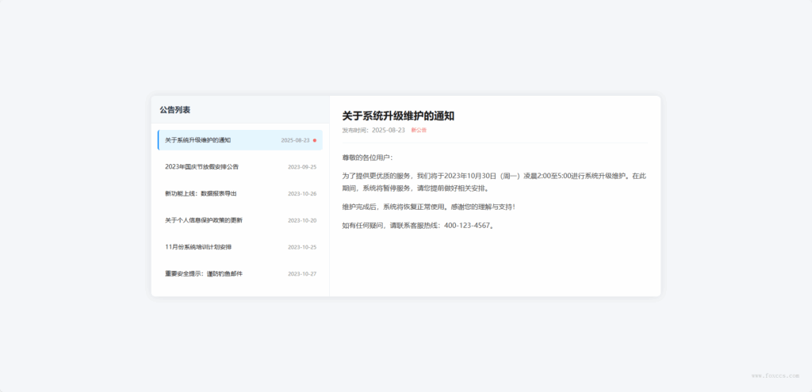Select 重要安全提示：谨防钓鱼邮件 announcement

click(203, 274)
